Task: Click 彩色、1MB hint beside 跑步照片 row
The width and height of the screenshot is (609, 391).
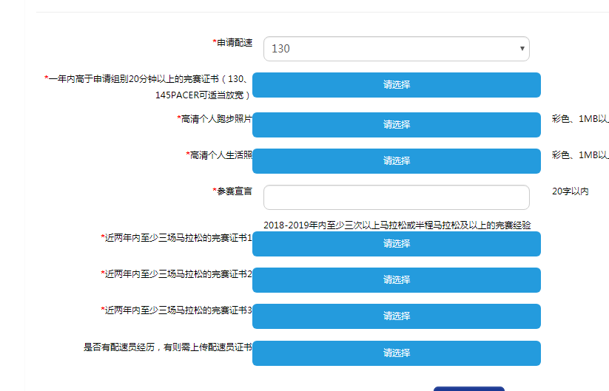Action: [x=580, y=119]
